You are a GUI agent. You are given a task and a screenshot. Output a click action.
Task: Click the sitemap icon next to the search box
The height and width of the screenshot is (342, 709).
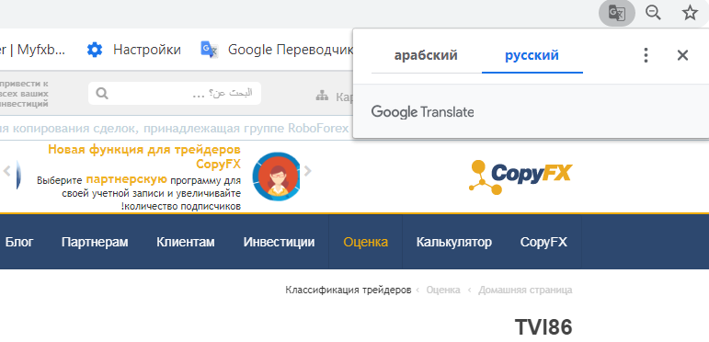point(322,96)
